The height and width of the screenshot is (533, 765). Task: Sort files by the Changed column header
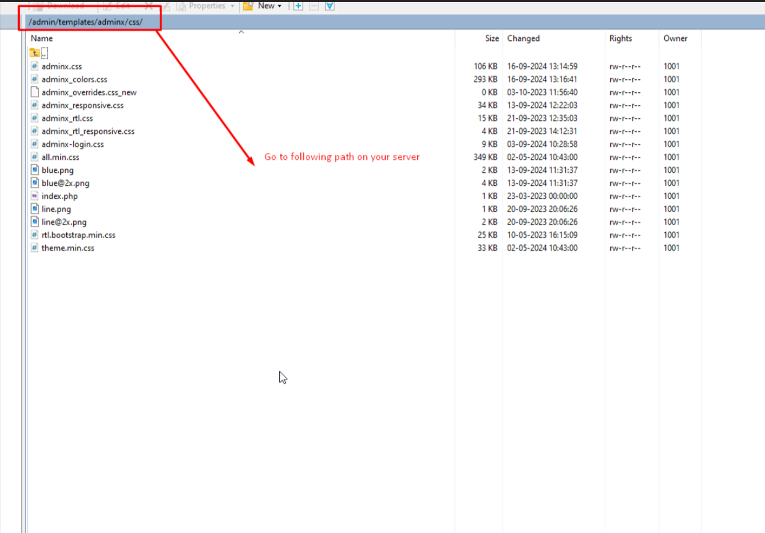click(x=524, y=38)
